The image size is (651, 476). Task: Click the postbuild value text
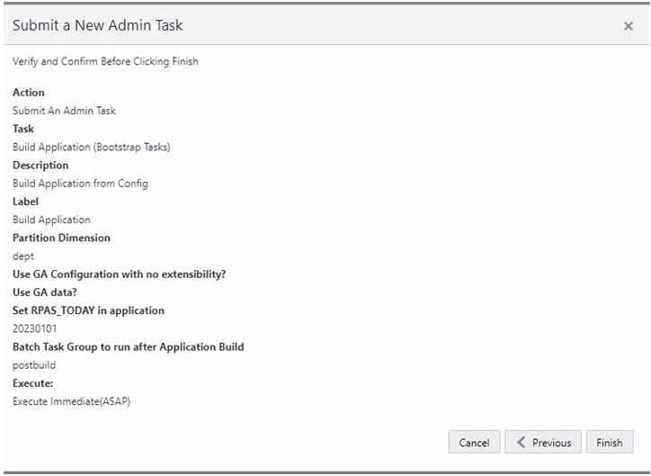click(x=34, y=365)
